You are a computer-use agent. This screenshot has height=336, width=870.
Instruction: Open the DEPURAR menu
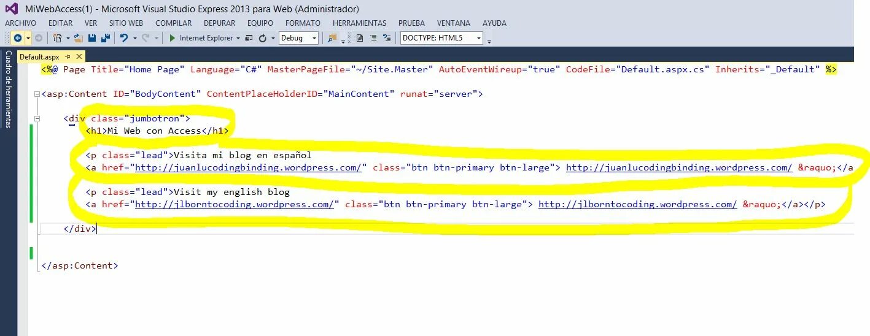pos(219,23)
